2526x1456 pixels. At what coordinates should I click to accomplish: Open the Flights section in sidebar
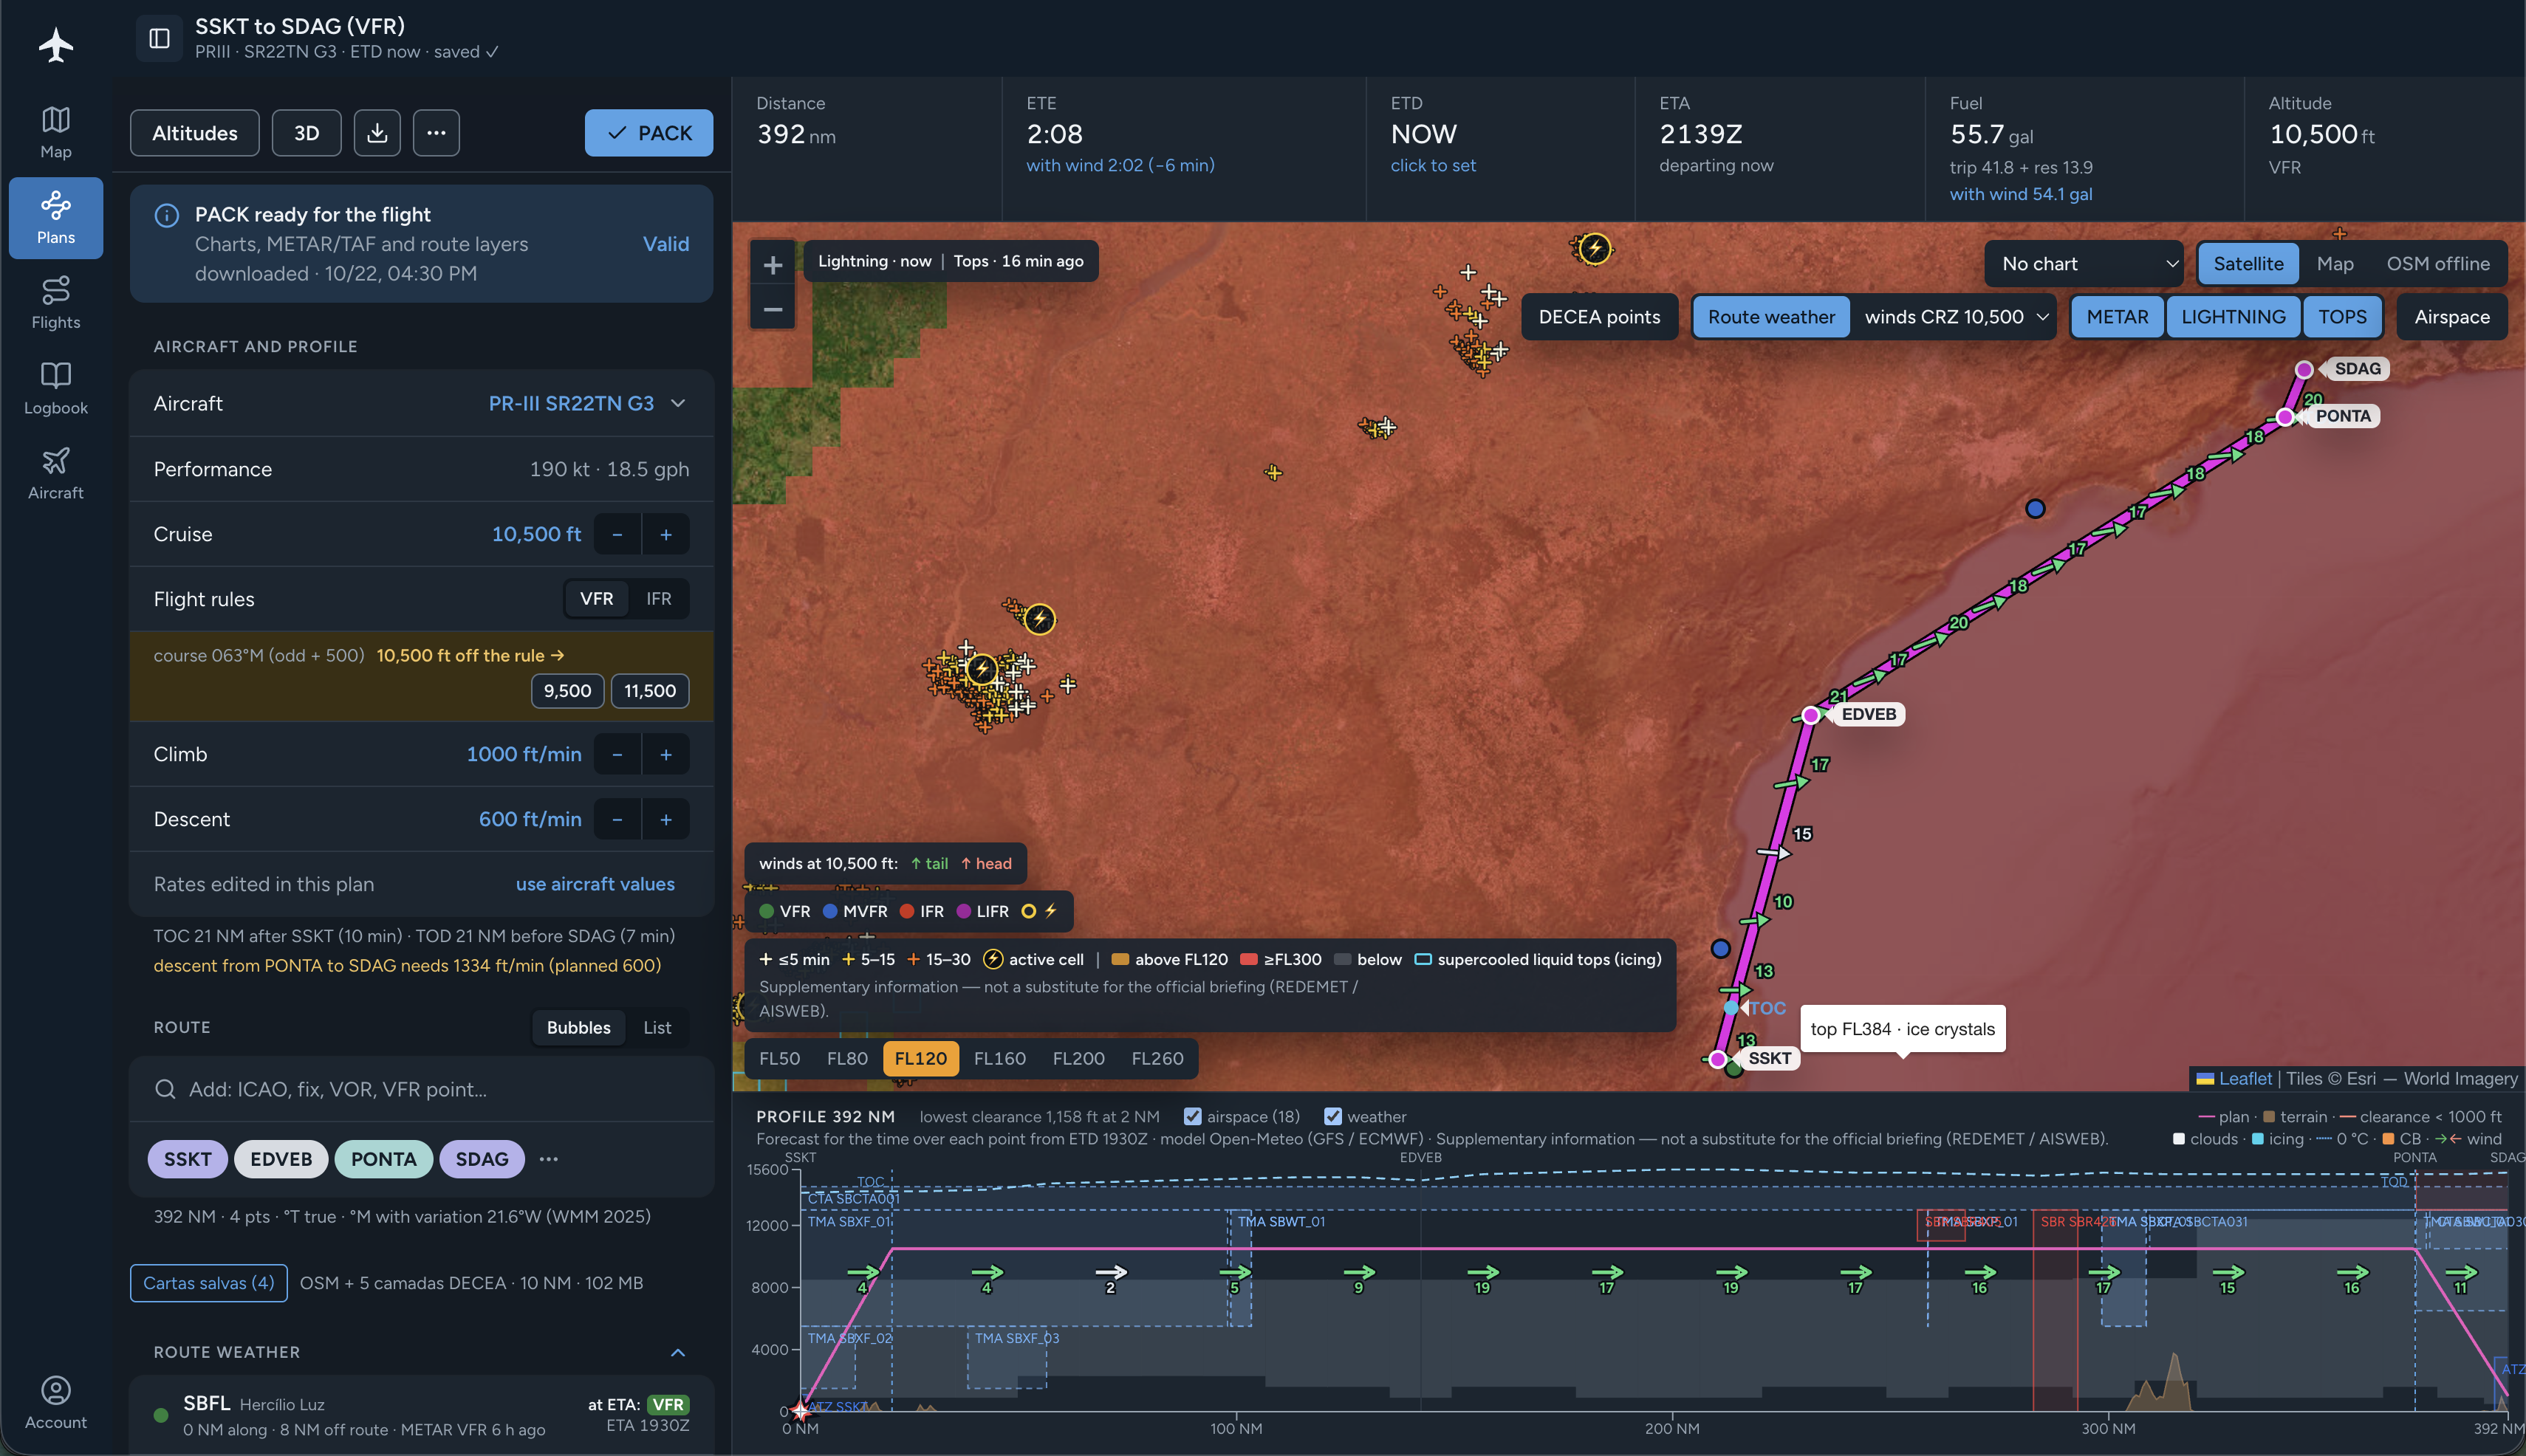coord(56,303)
